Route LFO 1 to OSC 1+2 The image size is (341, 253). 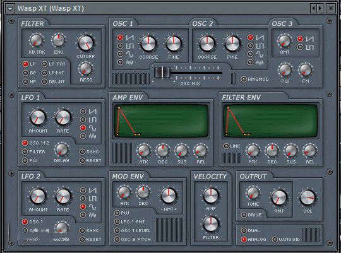[25, 143]
